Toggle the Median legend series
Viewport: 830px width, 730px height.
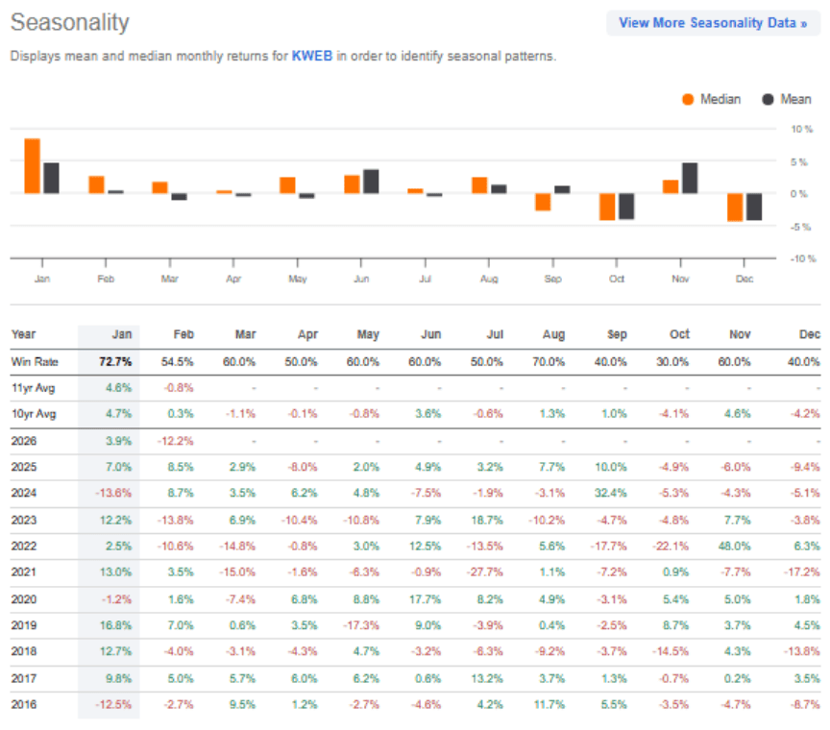[x=712, y=99]
